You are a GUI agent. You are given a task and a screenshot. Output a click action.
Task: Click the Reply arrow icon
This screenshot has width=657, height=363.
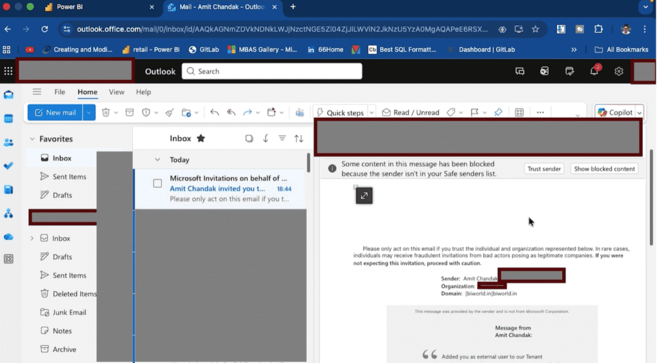coord(214,113)
